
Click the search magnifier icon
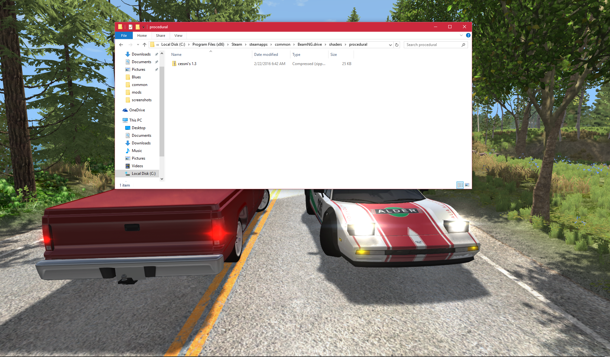click(463, 45)
